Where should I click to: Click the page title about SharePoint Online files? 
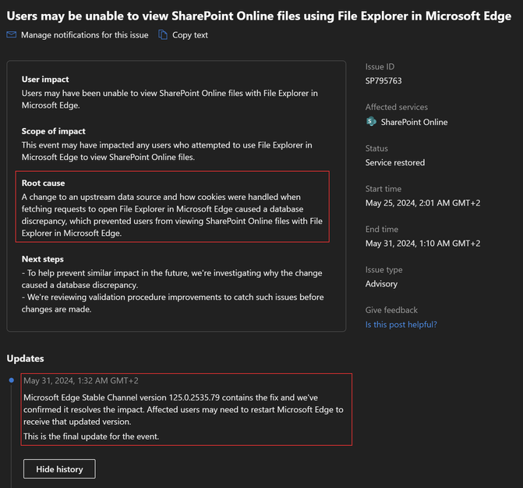click(259, 16)
